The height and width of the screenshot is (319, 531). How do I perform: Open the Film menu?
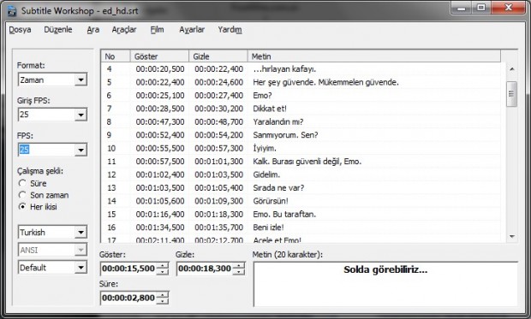tap(157, 30)
